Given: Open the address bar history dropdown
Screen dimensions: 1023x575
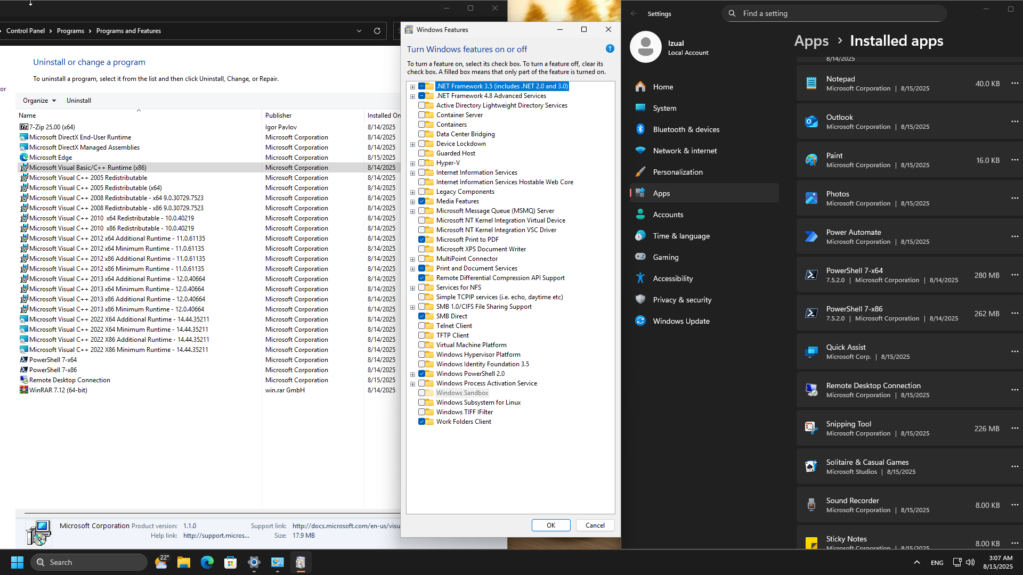Looking at the screenshot, I should 359,31.
